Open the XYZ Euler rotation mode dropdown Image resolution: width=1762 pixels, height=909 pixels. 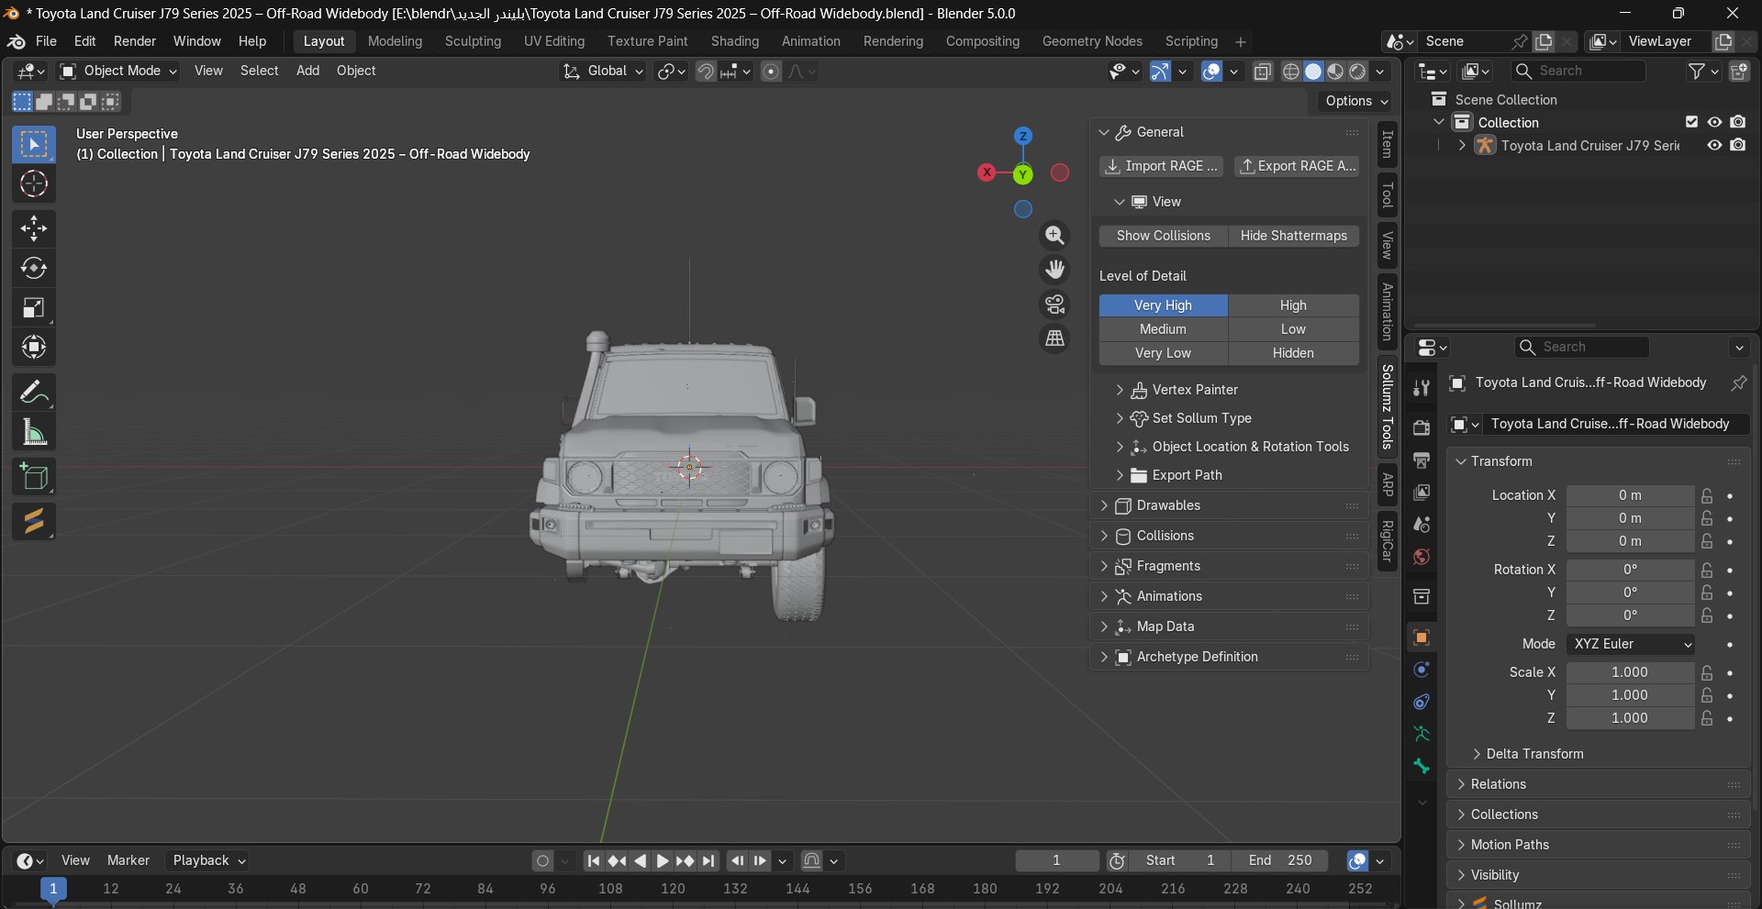tap(1631, 644)
